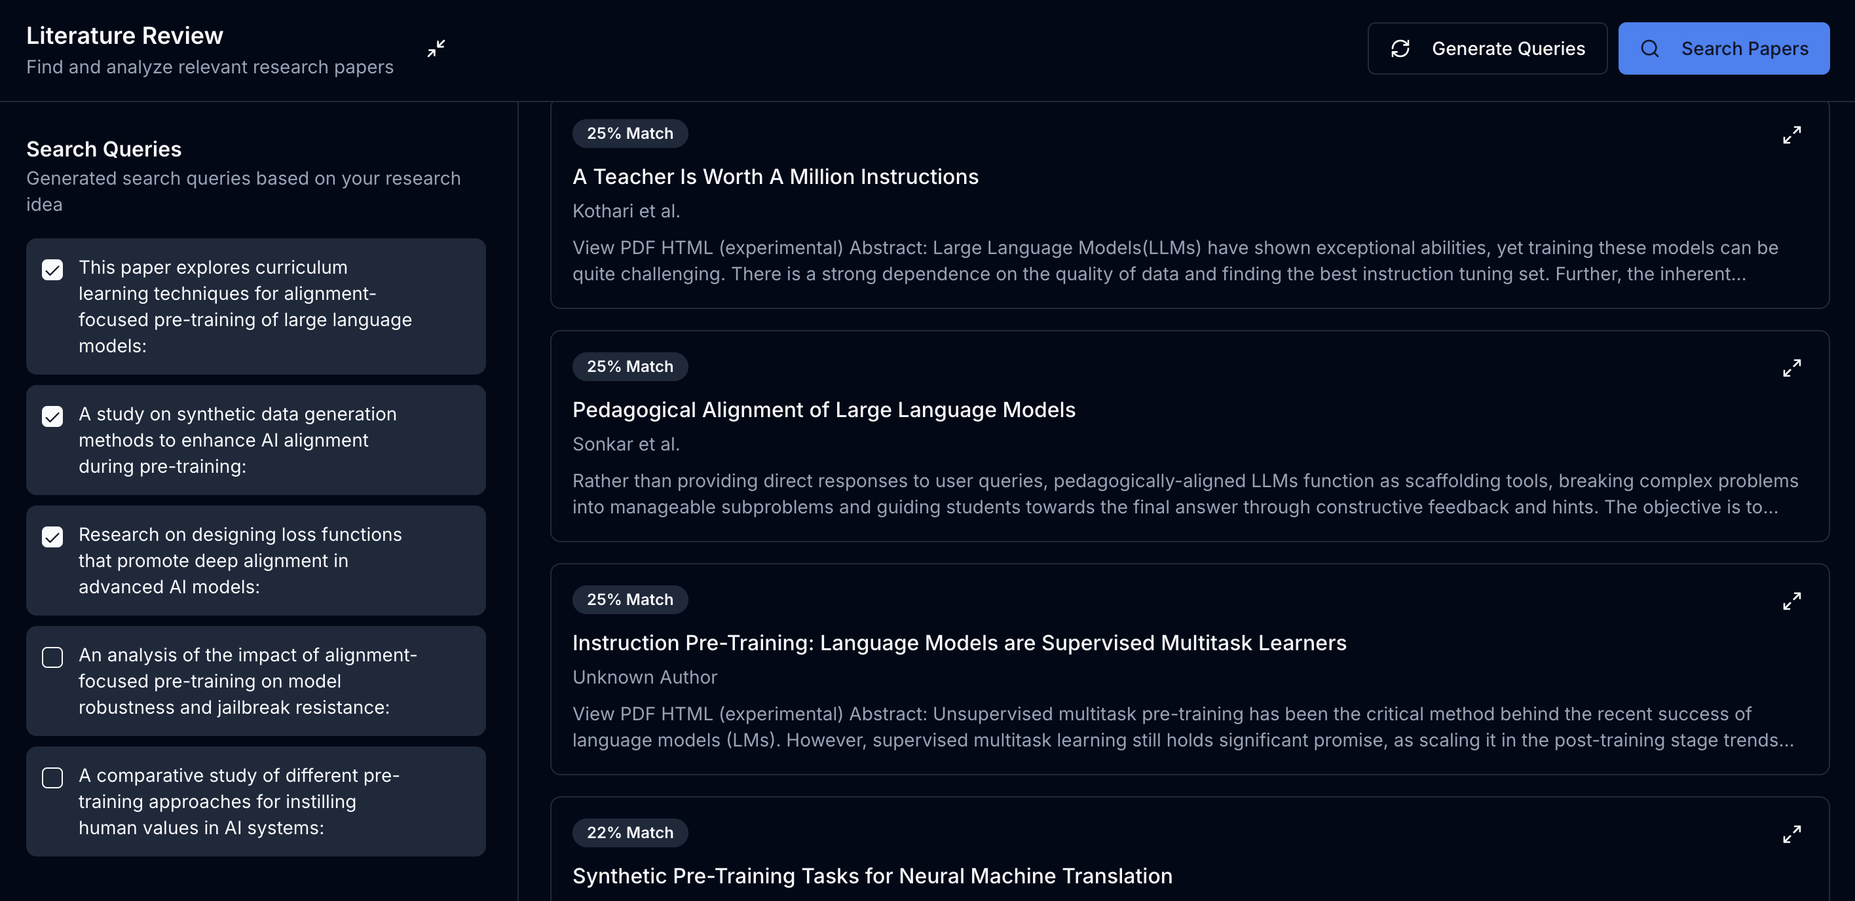Click the magnifier icon in Search Papers

pyautogui.click(x=1650, y=48)
